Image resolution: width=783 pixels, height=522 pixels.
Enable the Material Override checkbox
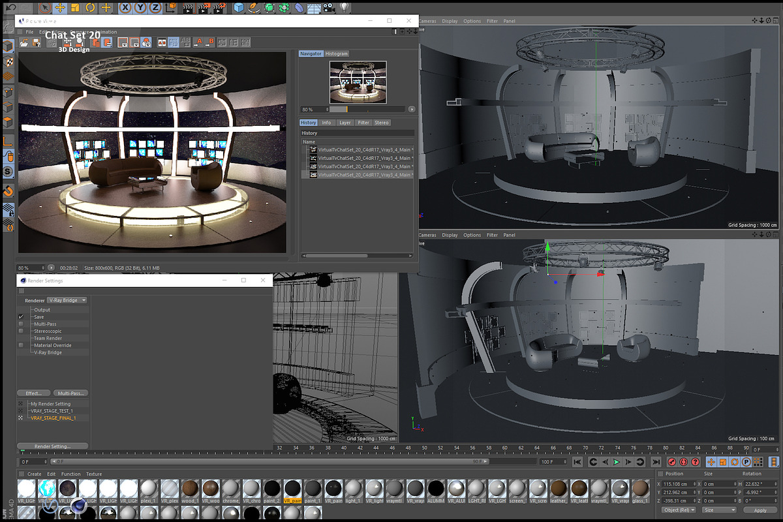pyautogui.click(x=21, y=345)
